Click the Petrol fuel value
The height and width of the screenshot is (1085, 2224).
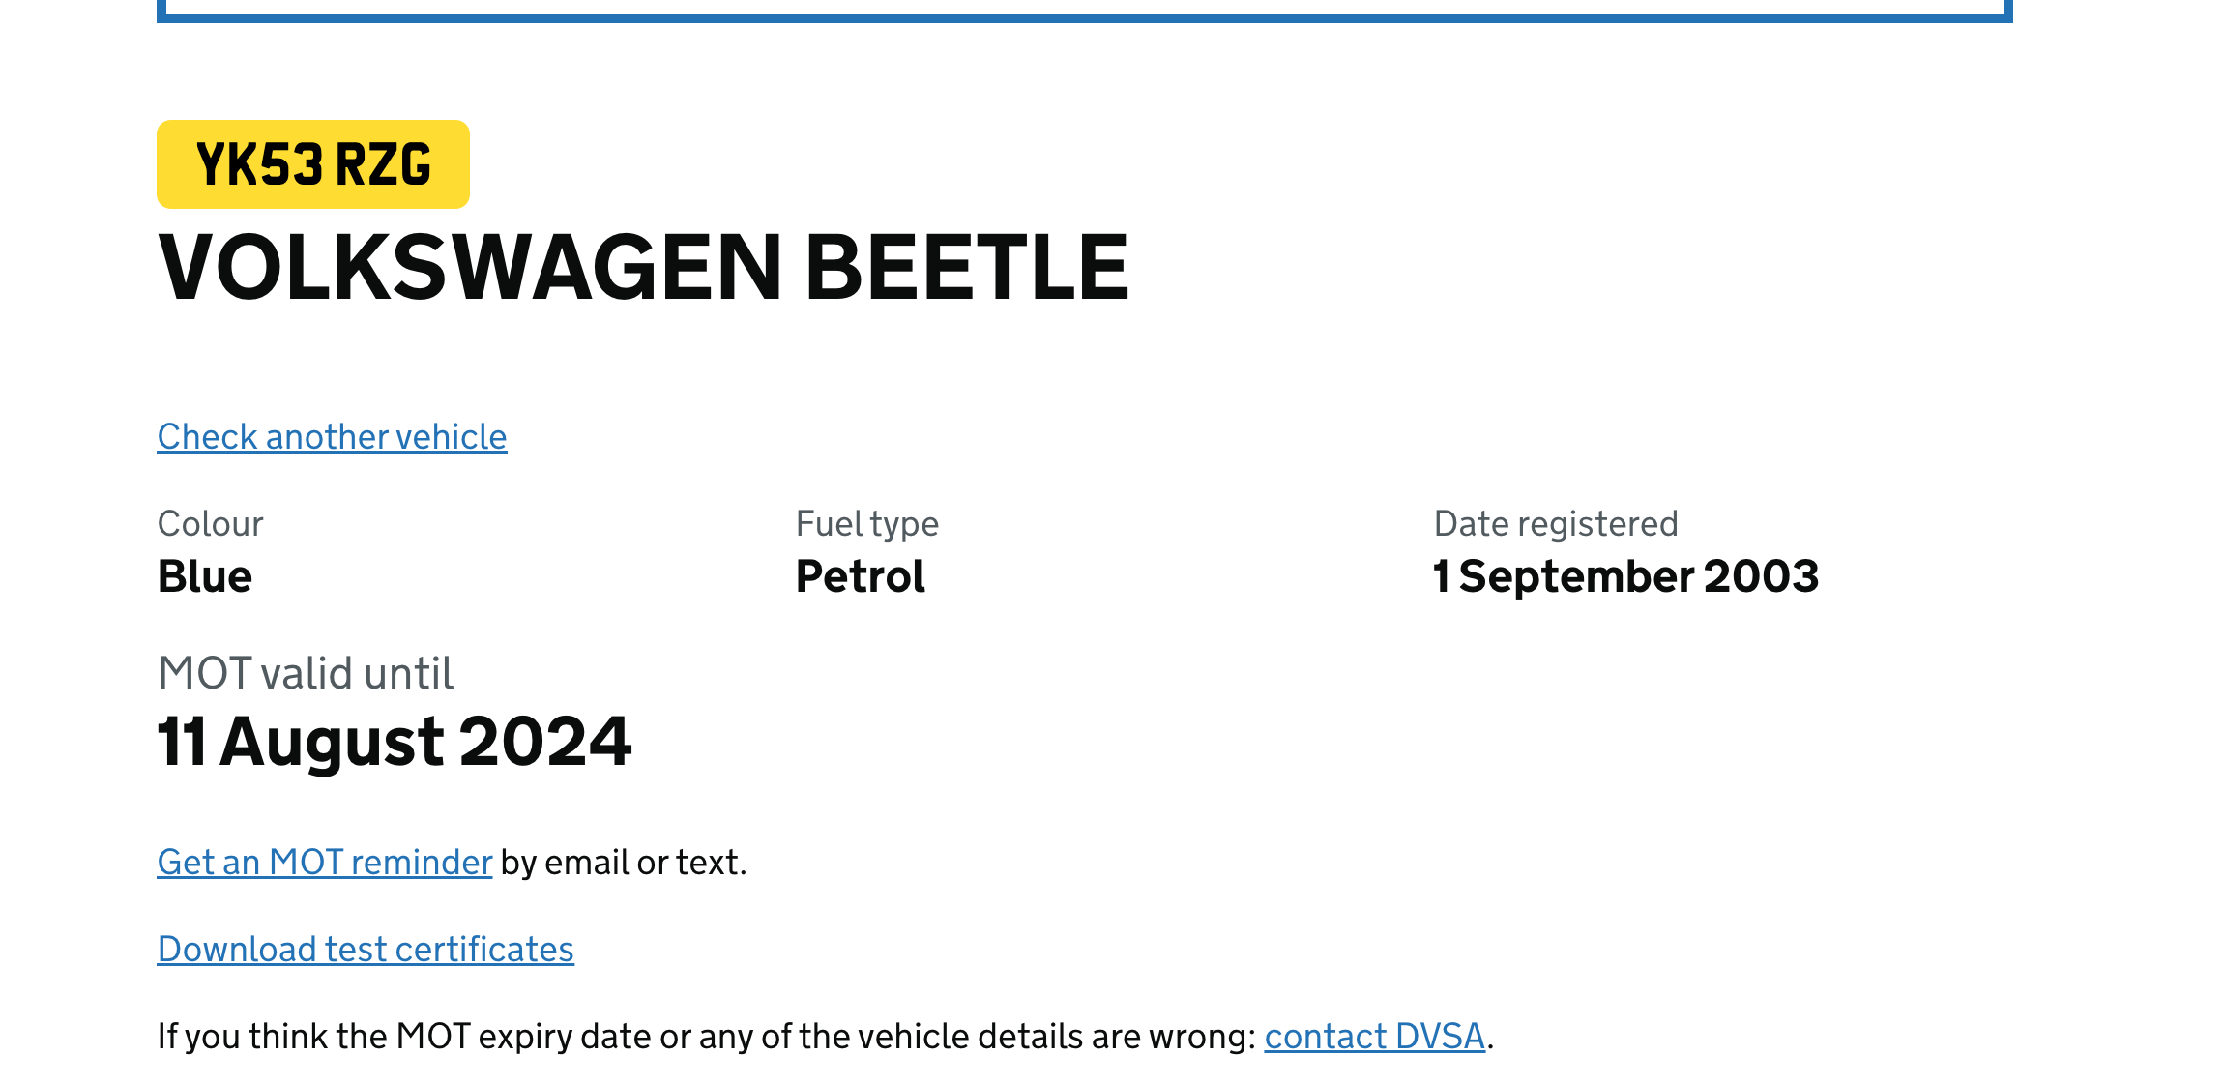pos(860,576)
